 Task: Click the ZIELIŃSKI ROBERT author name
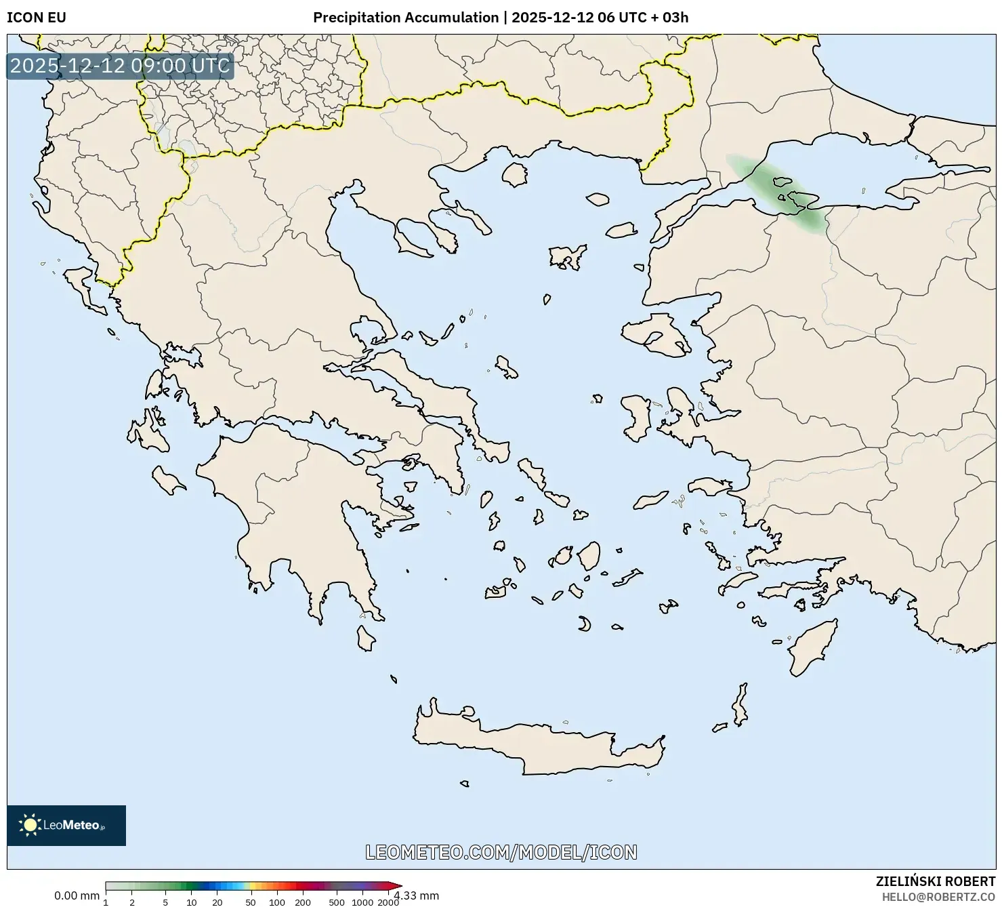(936, 881)
